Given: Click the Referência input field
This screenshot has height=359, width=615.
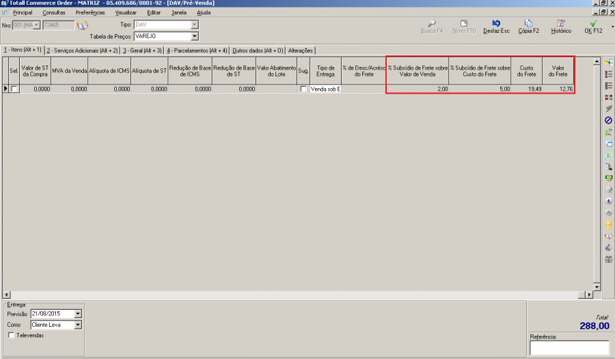Looking at the screenshot, I should [569, 347].
